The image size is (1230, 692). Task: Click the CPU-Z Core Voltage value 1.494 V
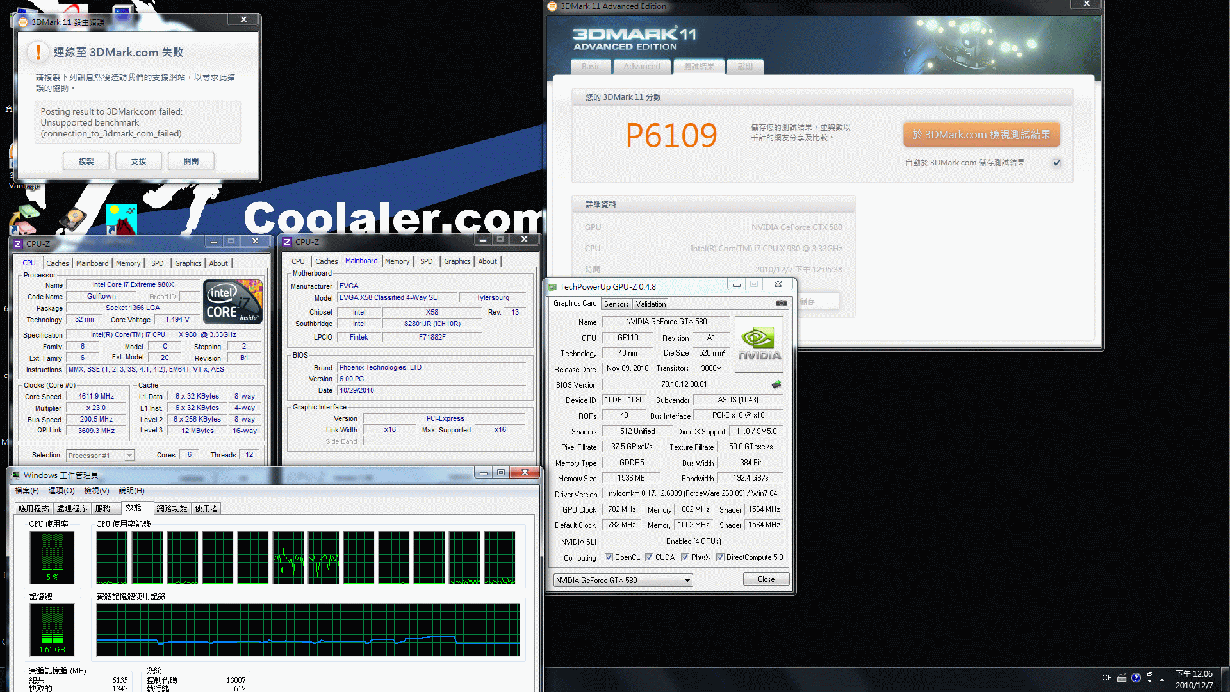tap(177, 320)
